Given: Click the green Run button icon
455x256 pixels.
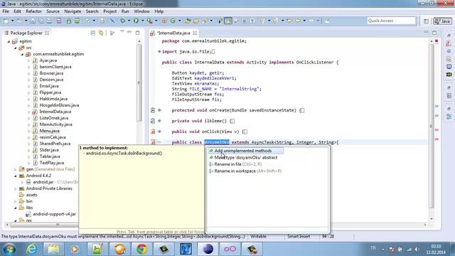Looking at the screenshot, I should (136, 21).
